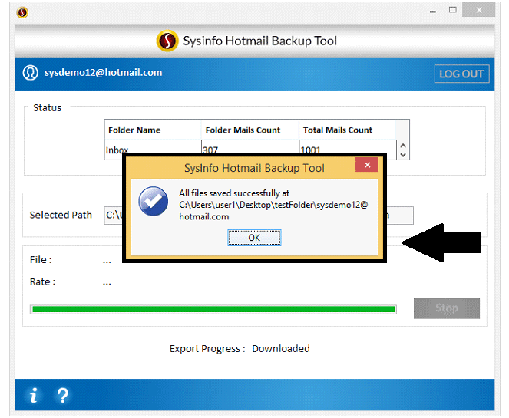Click the app icon in title bar
Image resolution: width=509 pixels, height=418 pixels.
point(22,12)
